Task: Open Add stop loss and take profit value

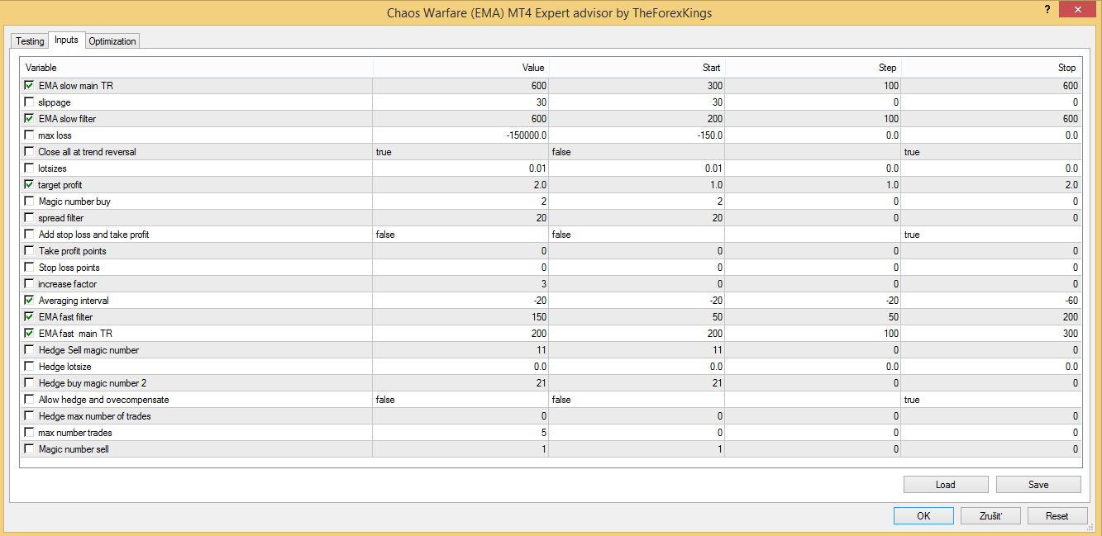Action: (460, 235)
